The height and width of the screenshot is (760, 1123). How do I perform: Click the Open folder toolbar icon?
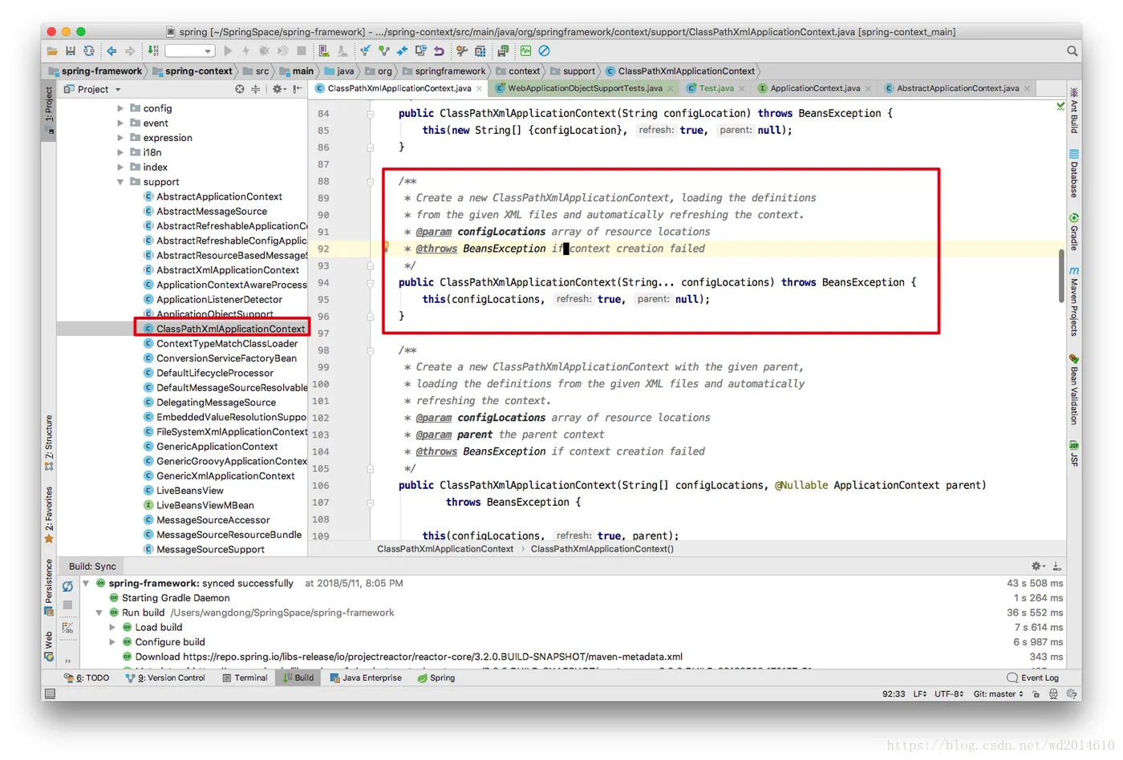[52, 51]
